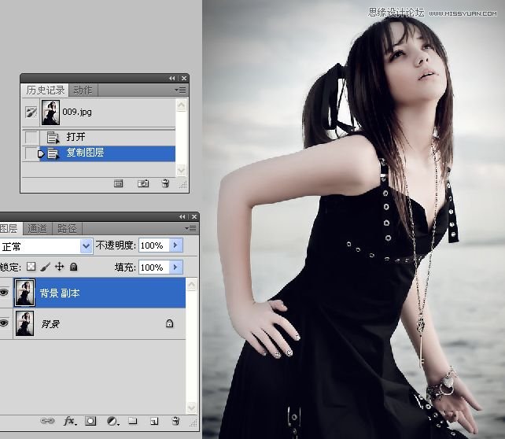Select the 背景 layer name
This screenshot has height=439, width=505.
tap(50, 324)
